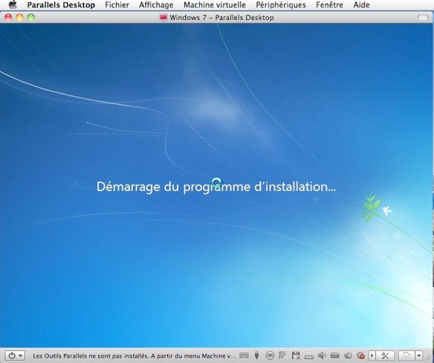Click the hard disk icon
Viewport: 434px width, 363px height.
point(335,356)
